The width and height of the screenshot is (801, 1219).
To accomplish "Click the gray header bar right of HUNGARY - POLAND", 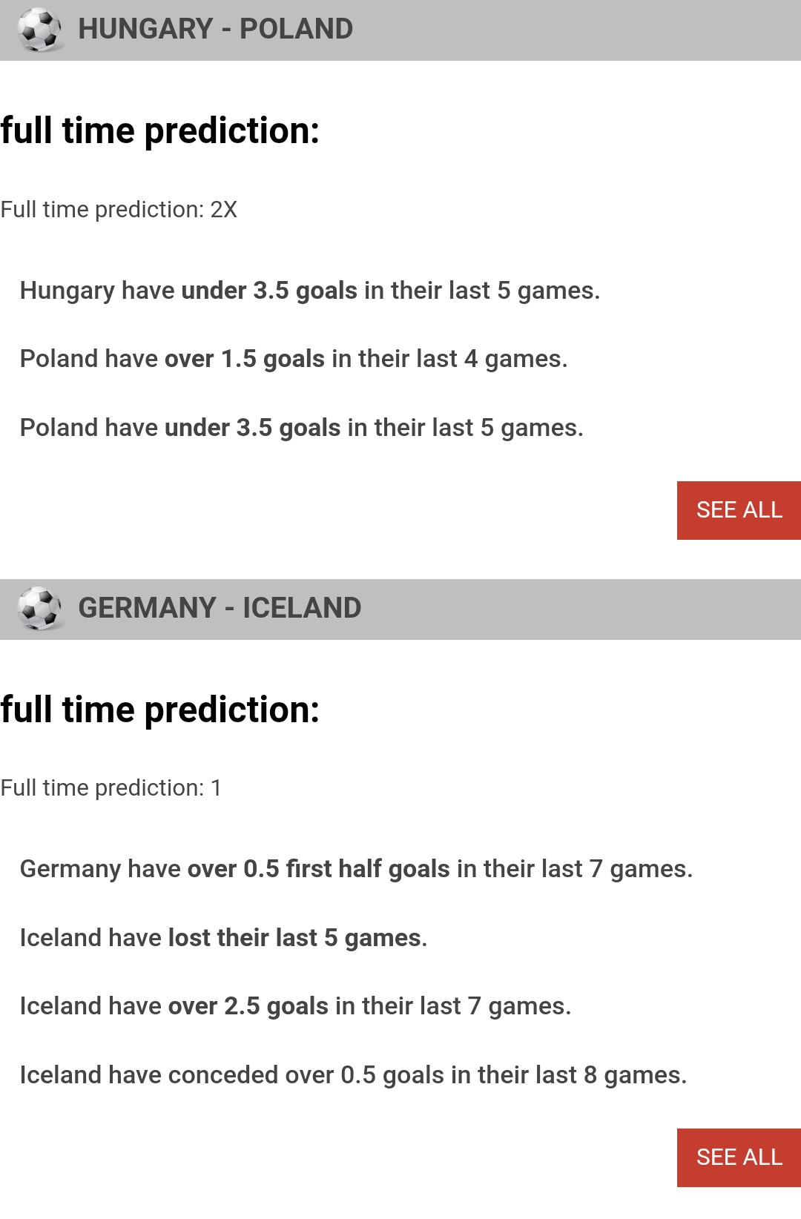I will tap(577, 30).
